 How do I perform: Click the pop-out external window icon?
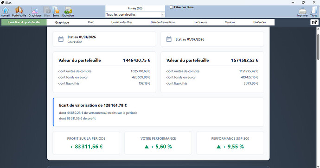click(314, 22)
